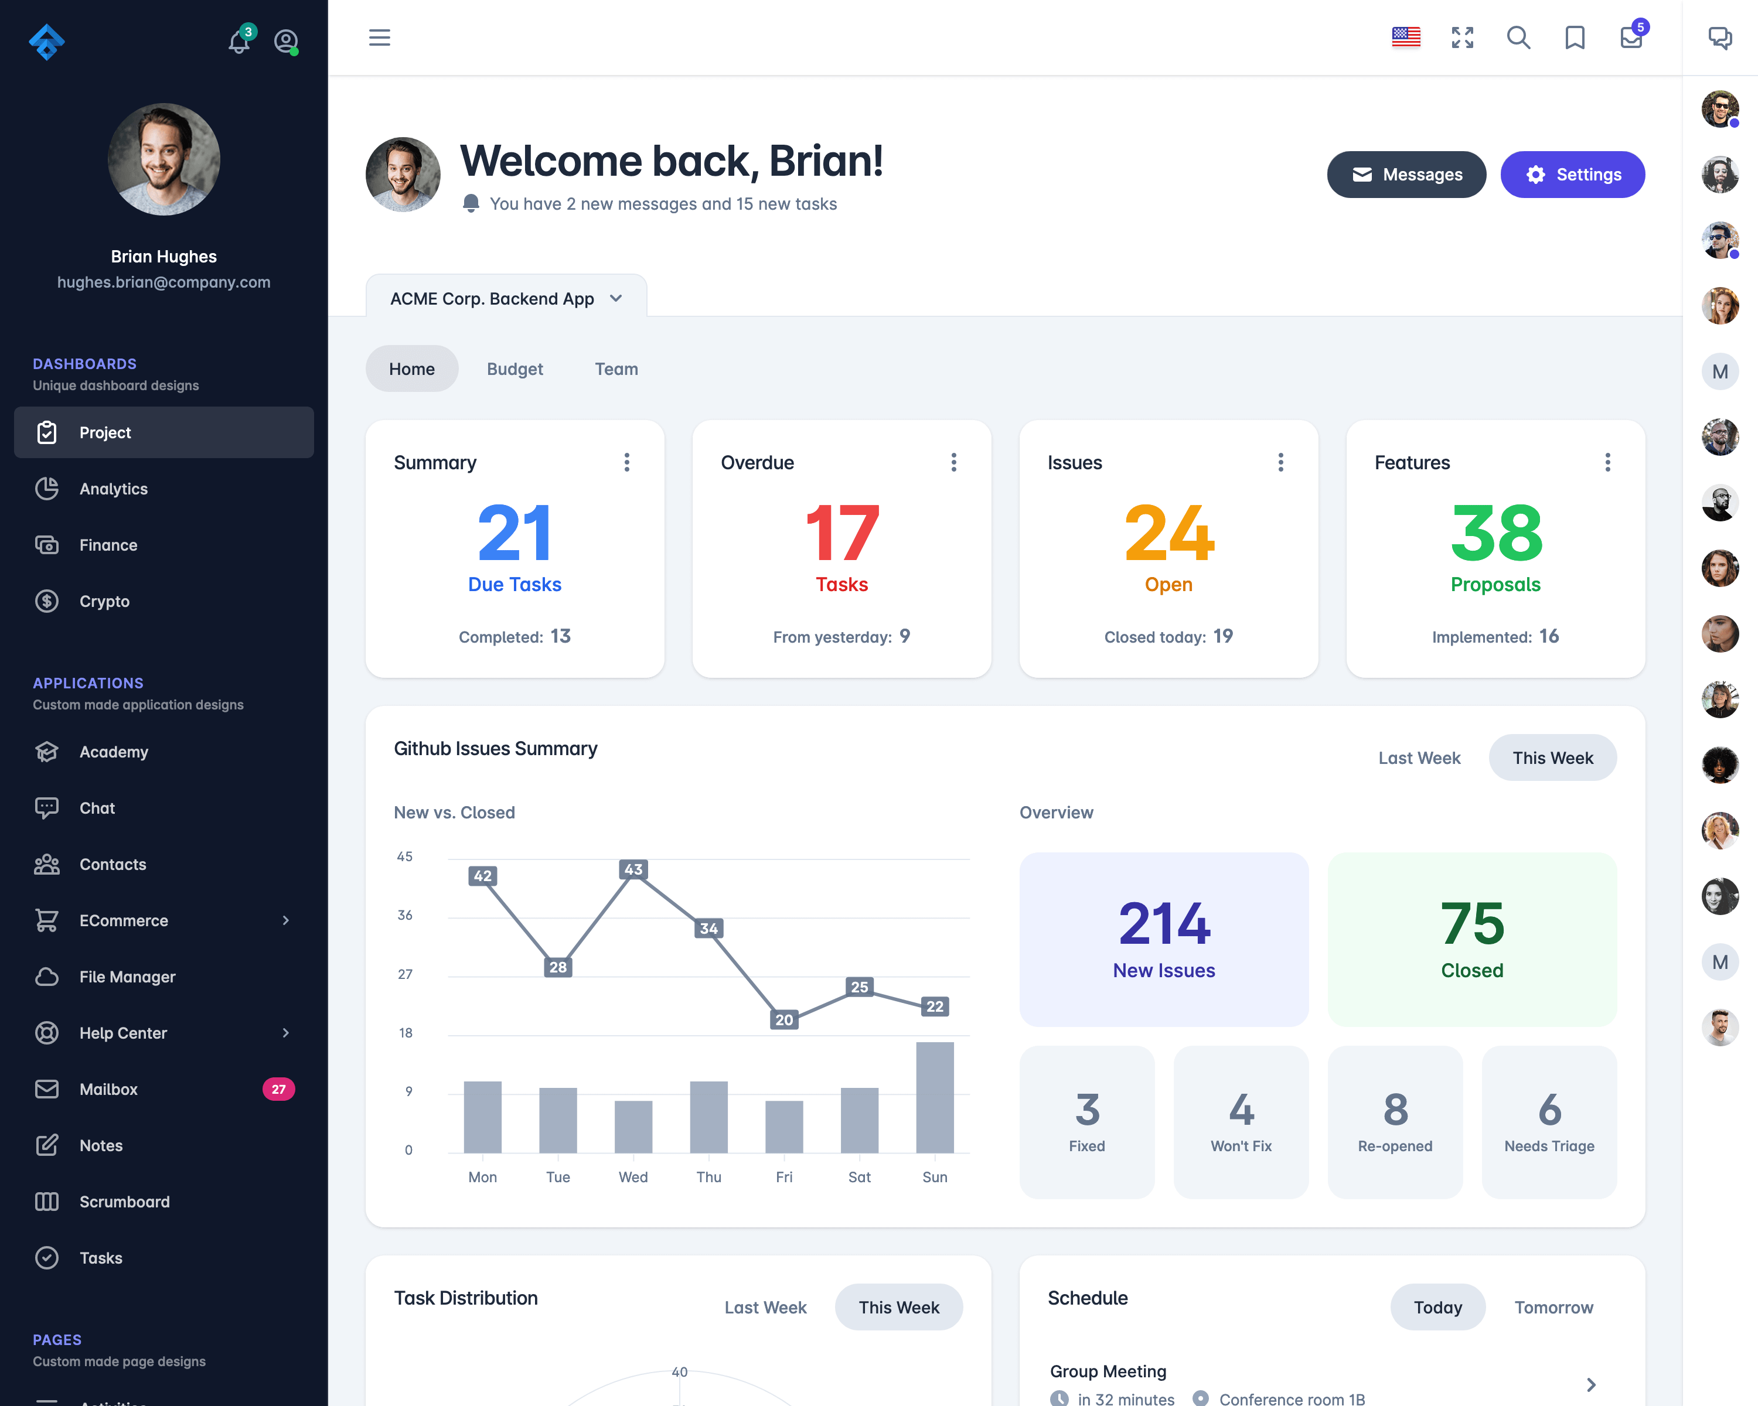Click the Messages button

[1406, 173]
